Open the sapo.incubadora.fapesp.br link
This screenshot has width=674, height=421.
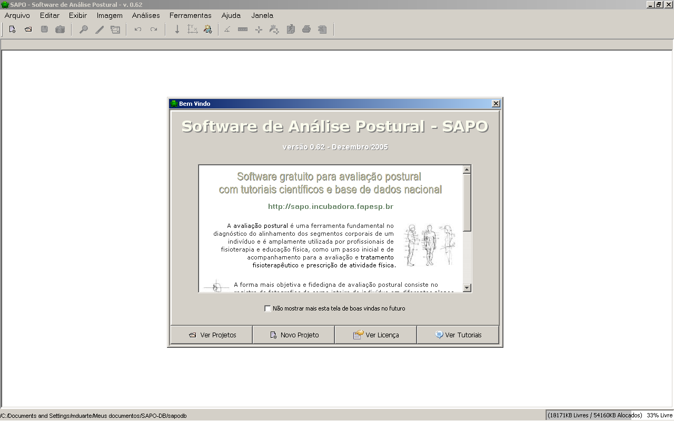[331, 207]
